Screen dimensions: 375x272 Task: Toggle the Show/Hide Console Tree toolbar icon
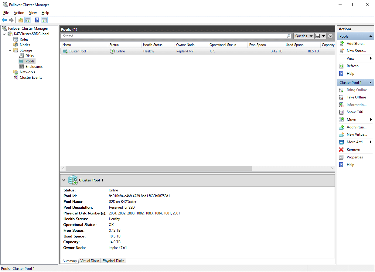coord(28,20)
